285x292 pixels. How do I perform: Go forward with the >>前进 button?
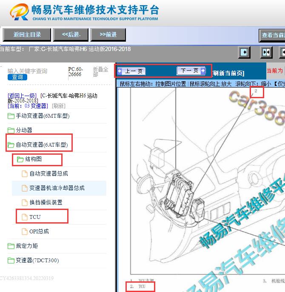(x=108, y=34)
